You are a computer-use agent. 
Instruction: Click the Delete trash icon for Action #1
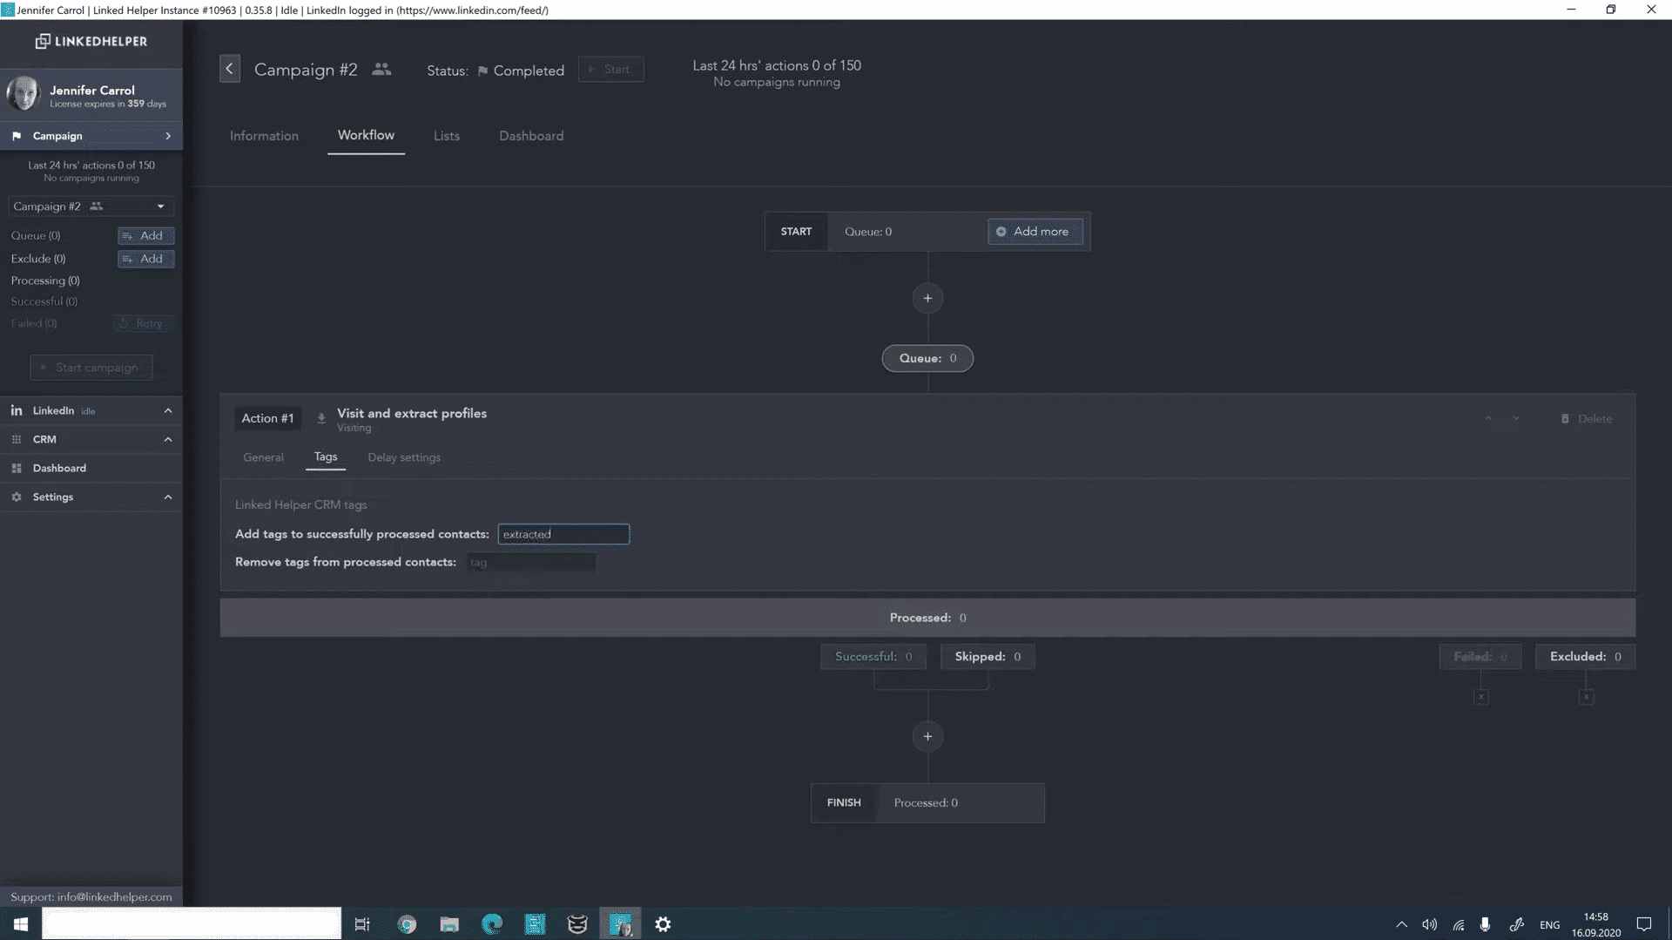click(x=1565, y=419)
